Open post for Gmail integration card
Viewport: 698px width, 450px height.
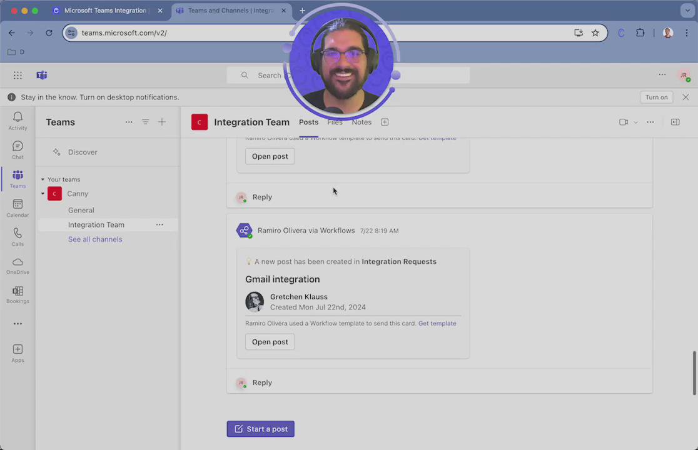coord(270,341)
